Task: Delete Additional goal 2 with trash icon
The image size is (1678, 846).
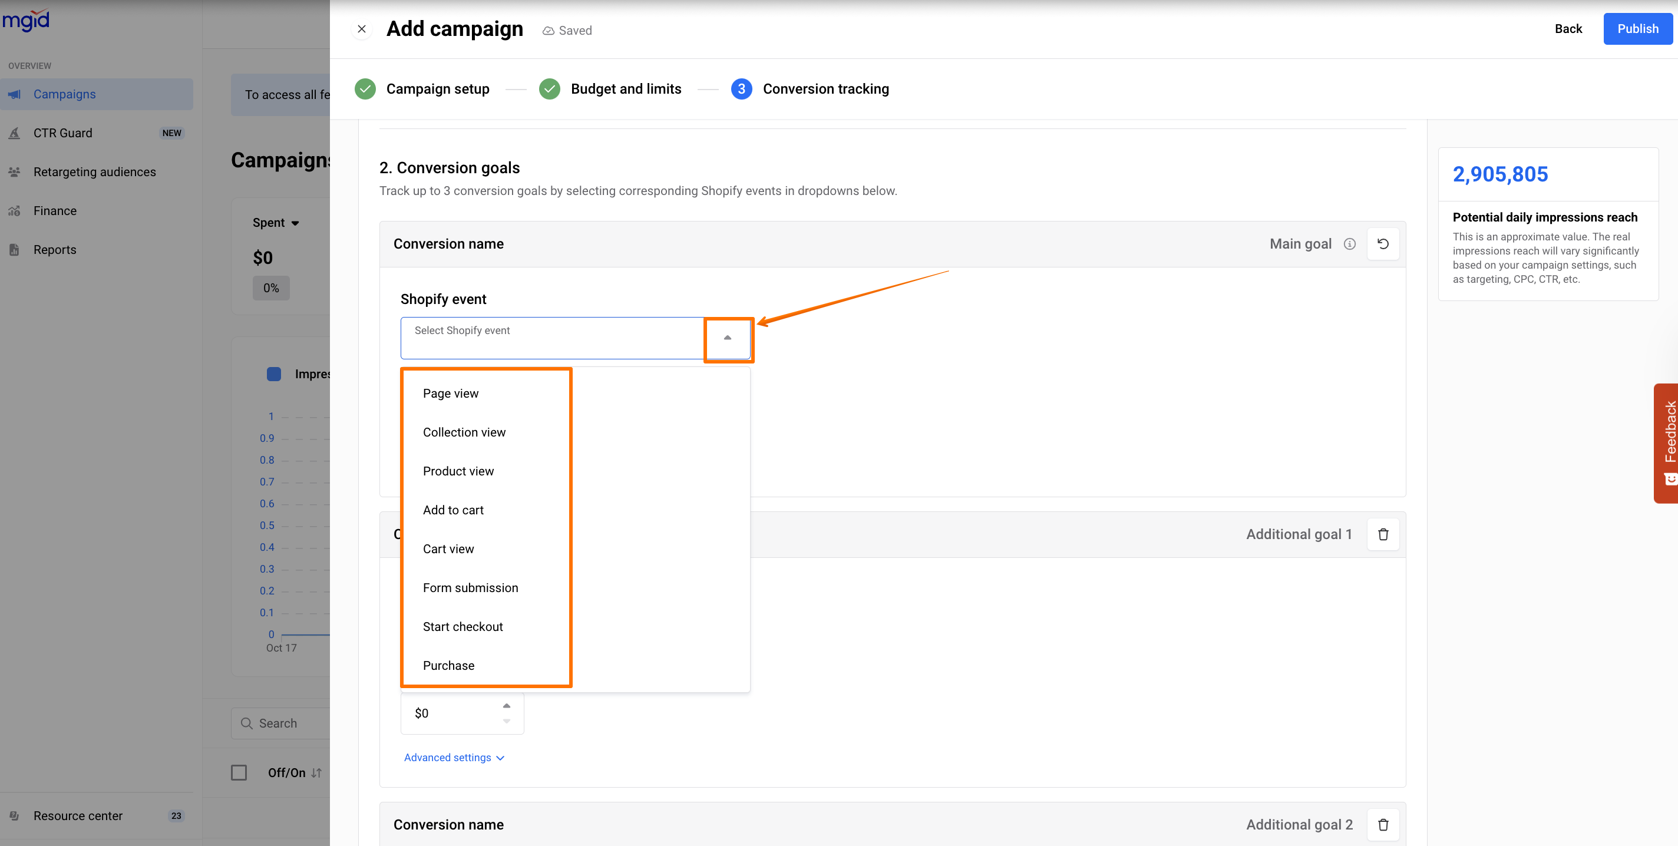Action: [x=1382, y=825]
